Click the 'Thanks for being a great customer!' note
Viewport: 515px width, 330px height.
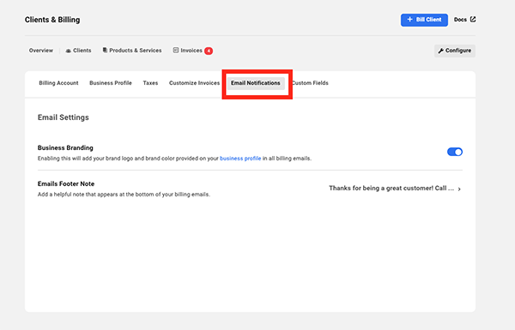391,189
